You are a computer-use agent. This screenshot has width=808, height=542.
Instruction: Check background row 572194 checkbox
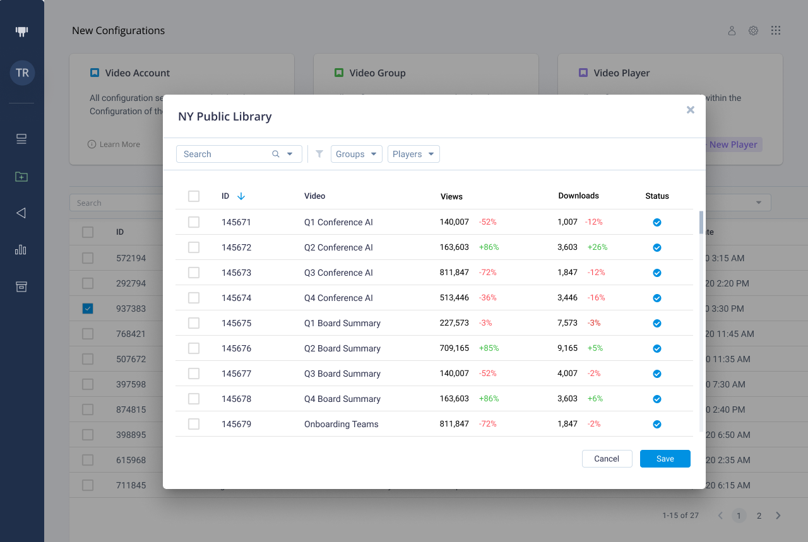88,258
